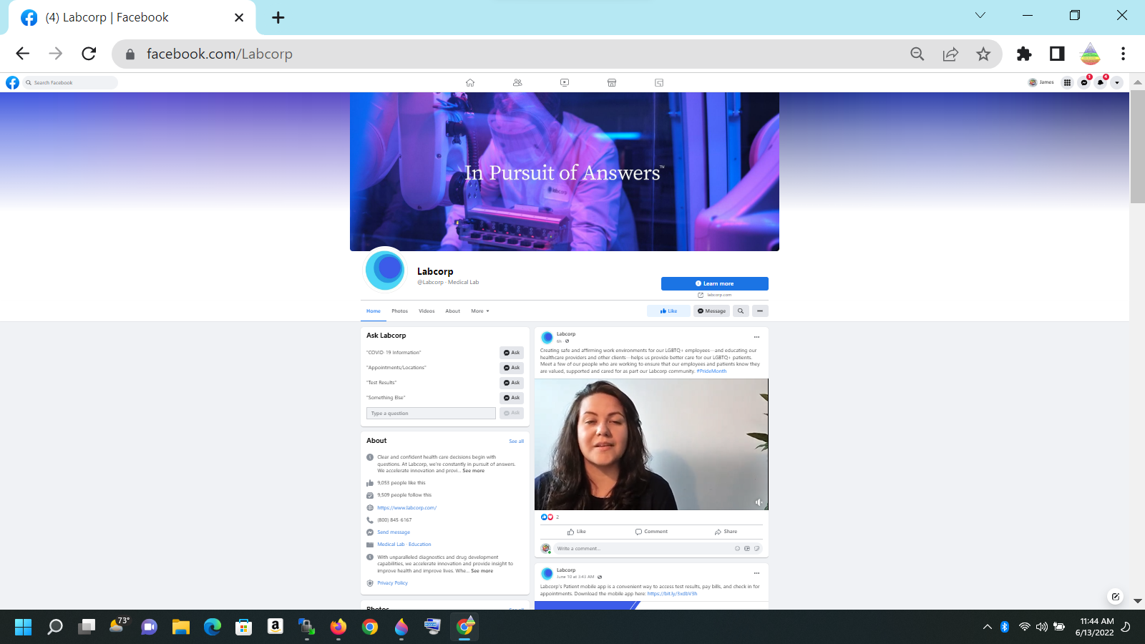Viewport: 1145px width, 644px height.
Task: Insert GIF in comment field
Action: pos(747,549)
